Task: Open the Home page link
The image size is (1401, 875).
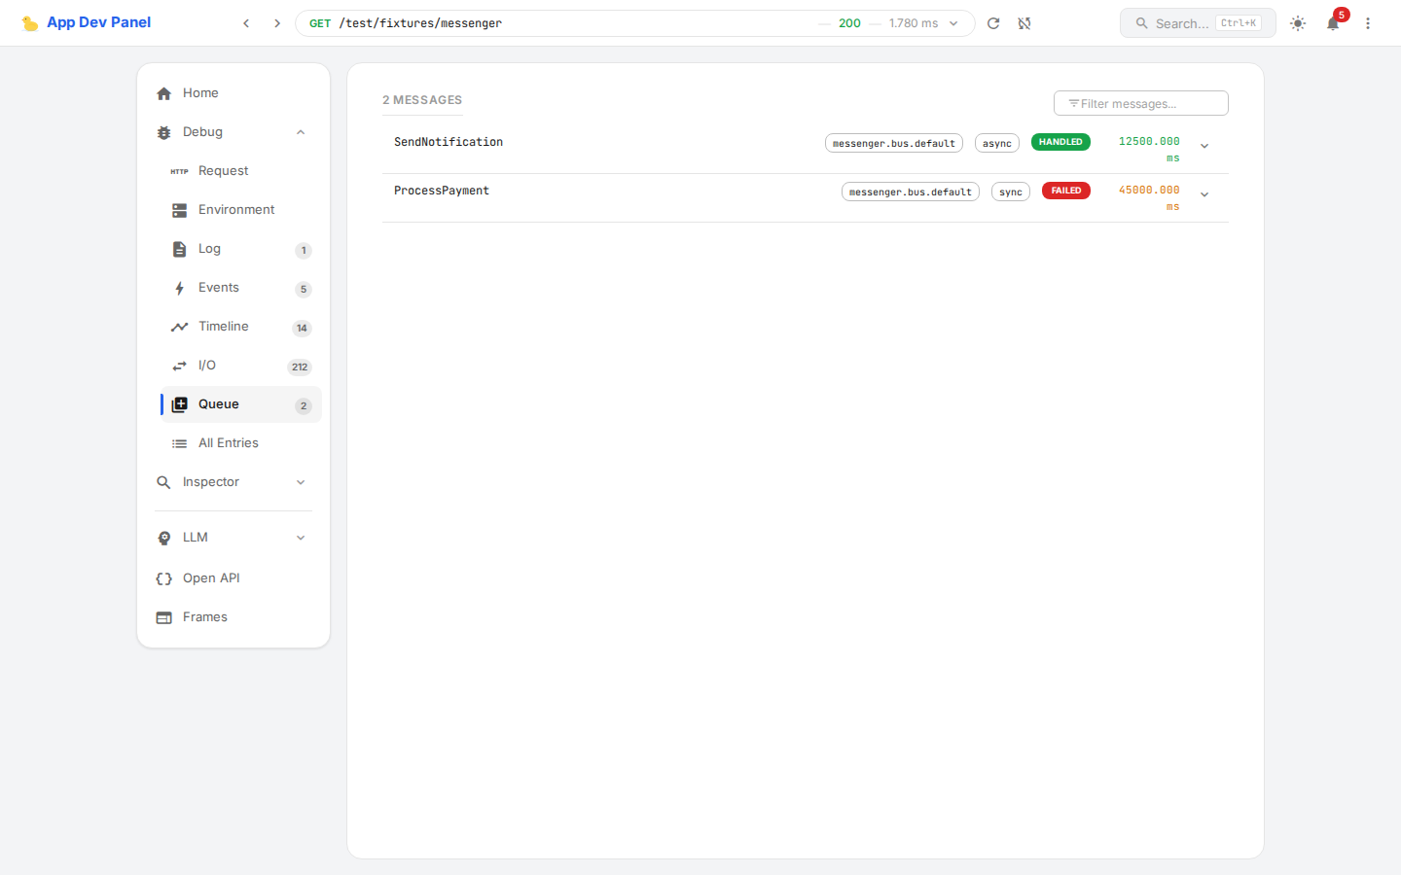Action: coord(200,93)
